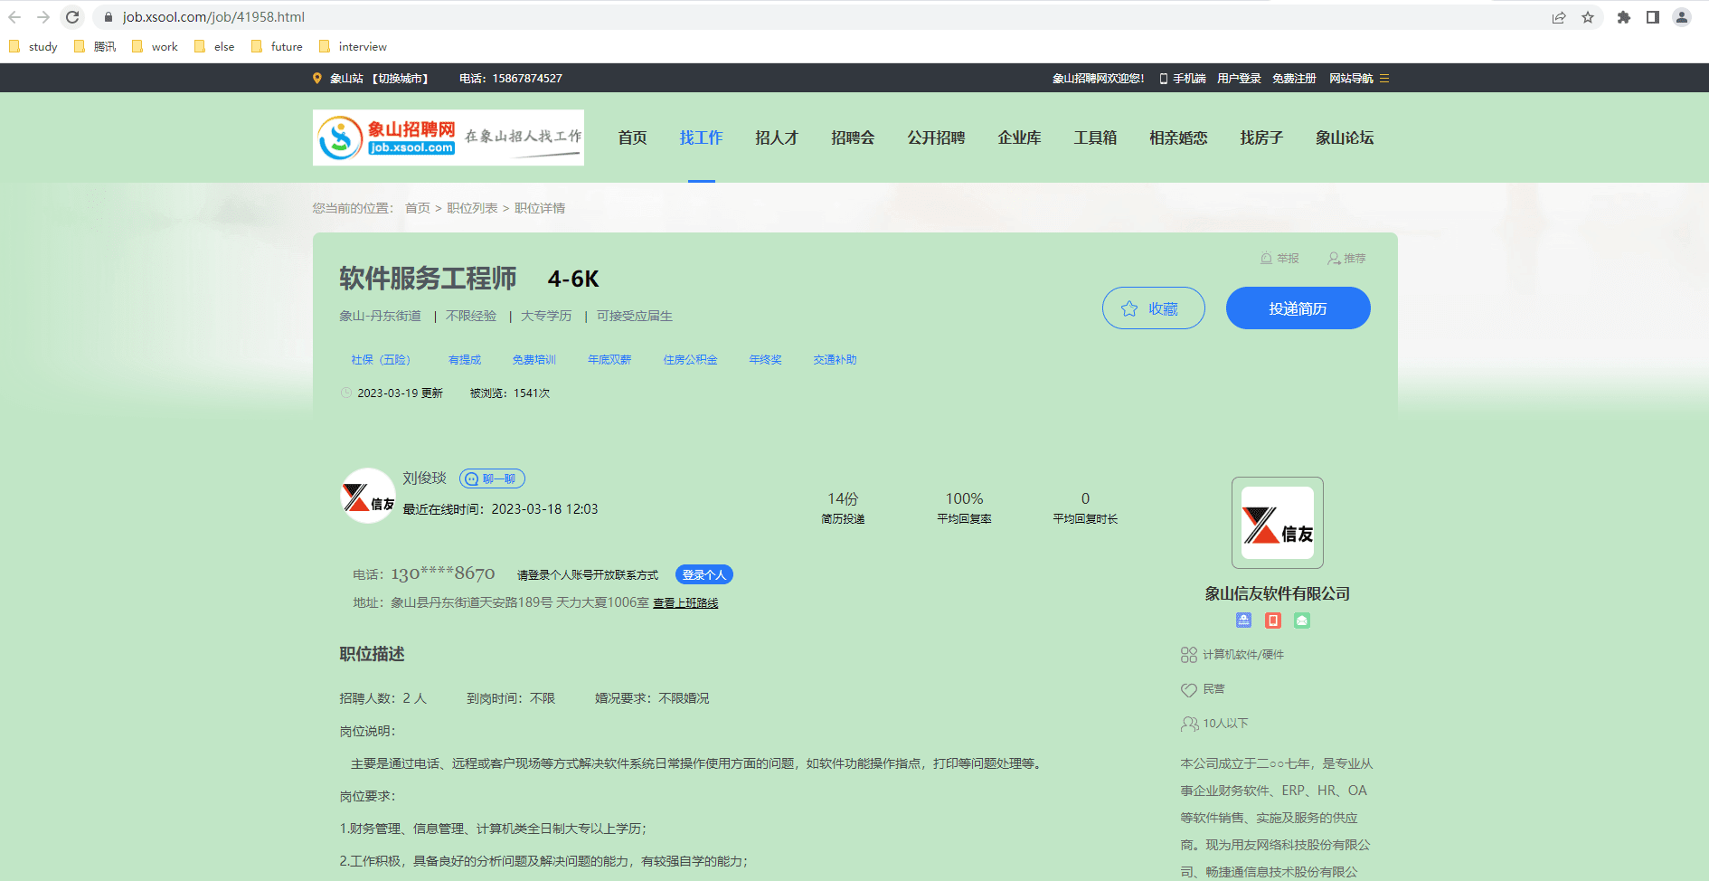Open the '腾讯' bookmark folder
This screenshot has width=1709, height=881.
point(95,46)
